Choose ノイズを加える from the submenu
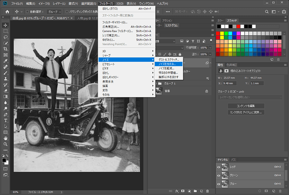Image resolution: width=289 pixels, height=195 pixels. tap(167, 64)
